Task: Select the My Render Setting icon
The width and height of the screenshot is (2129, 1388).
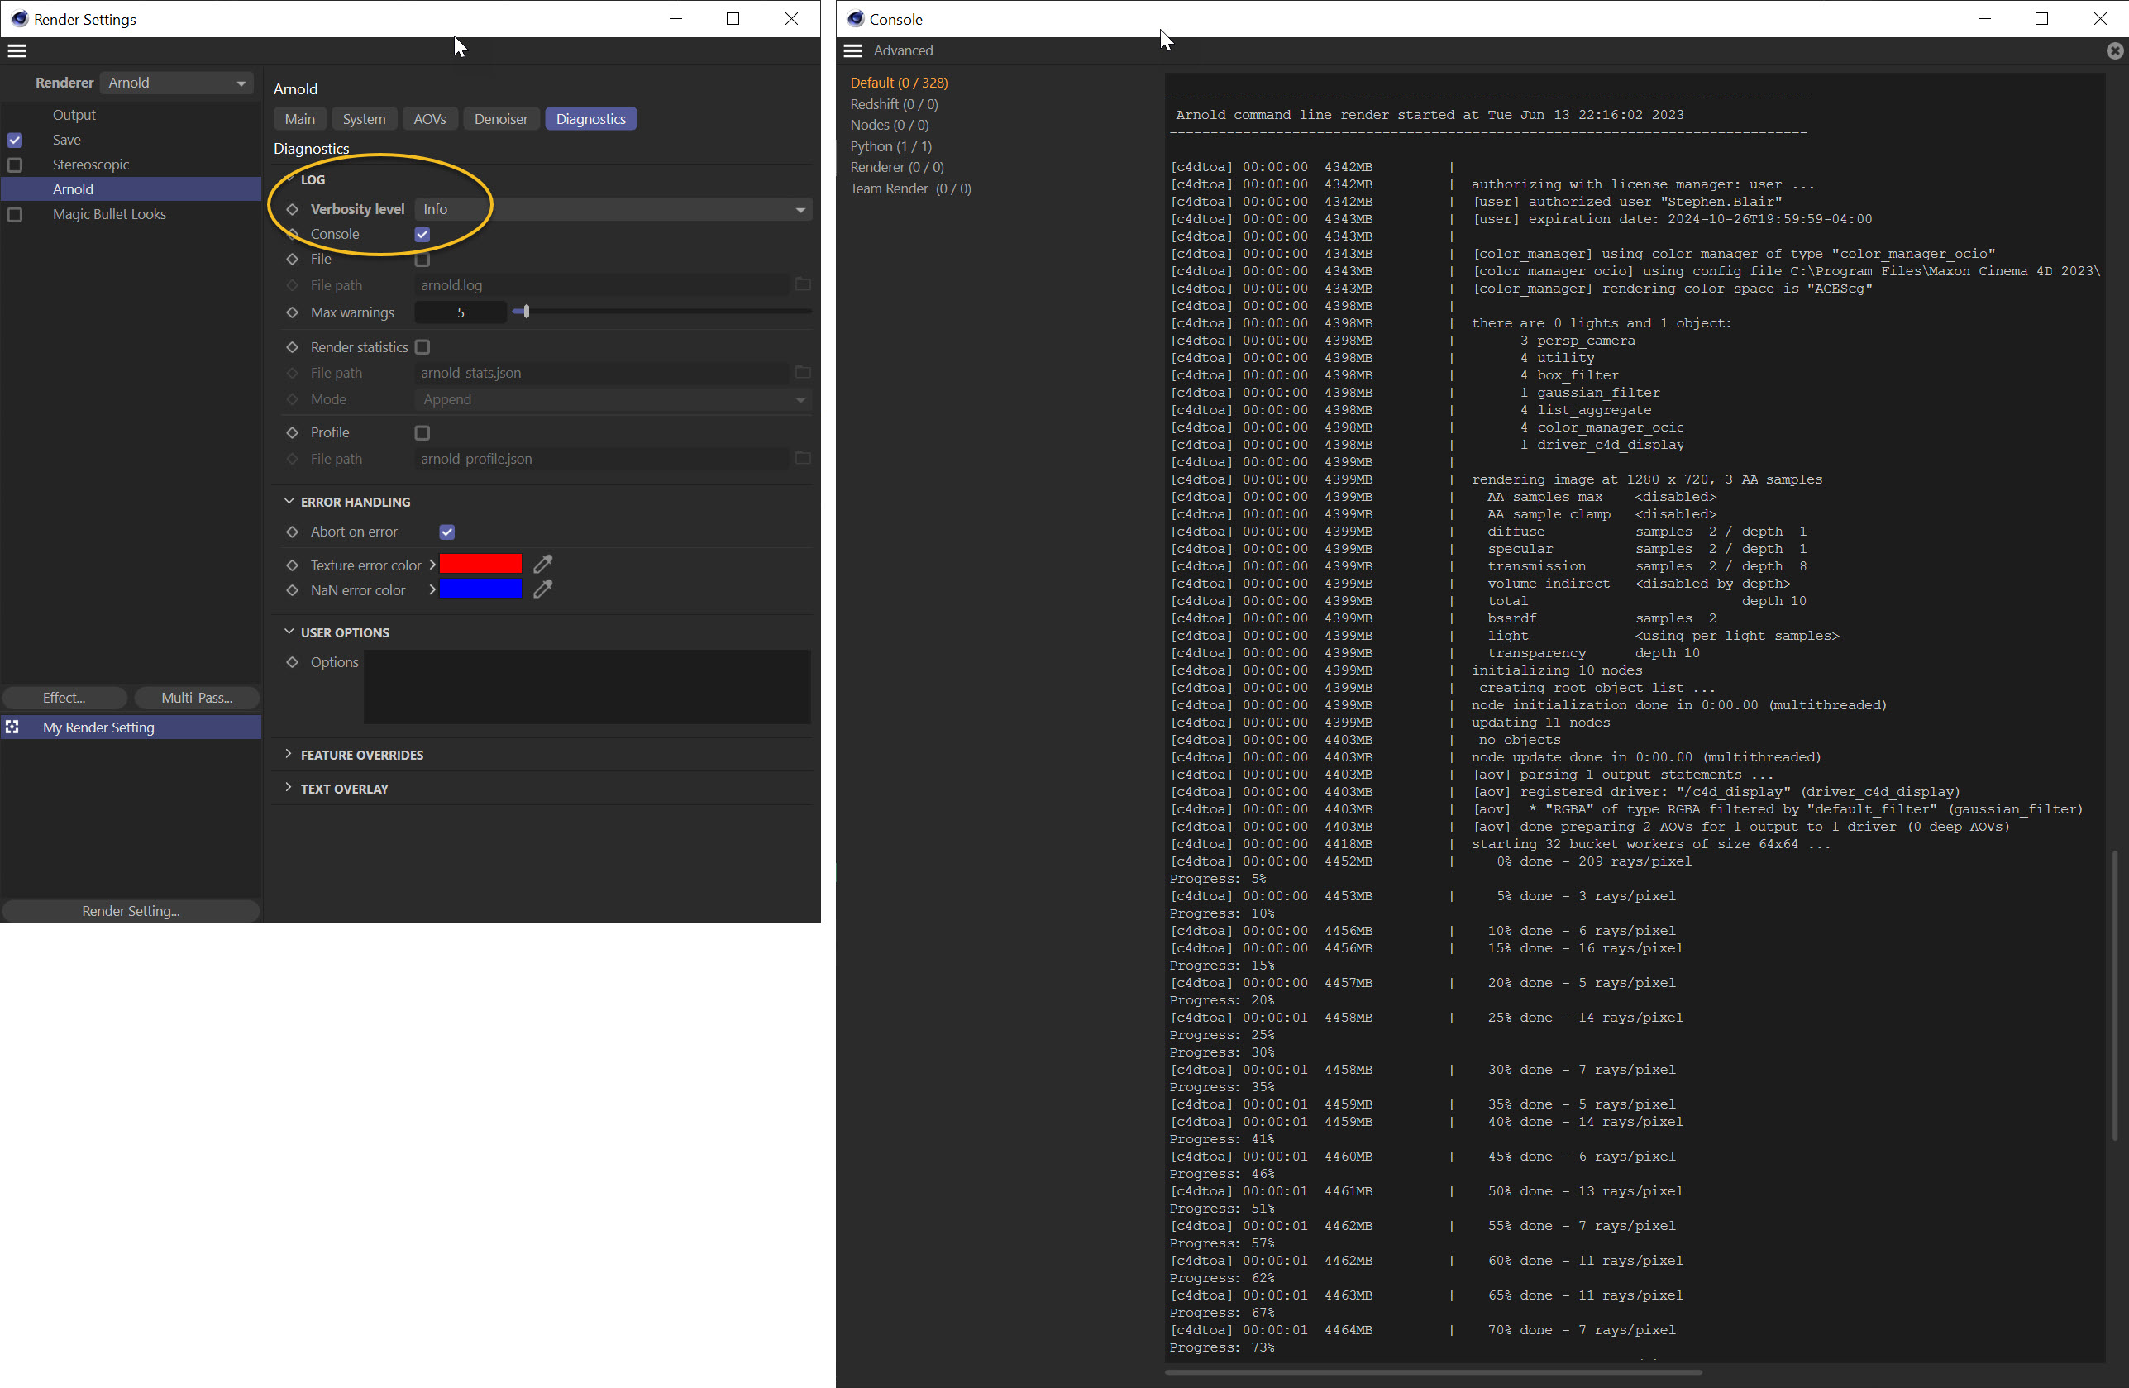Action: pos(12,727)
